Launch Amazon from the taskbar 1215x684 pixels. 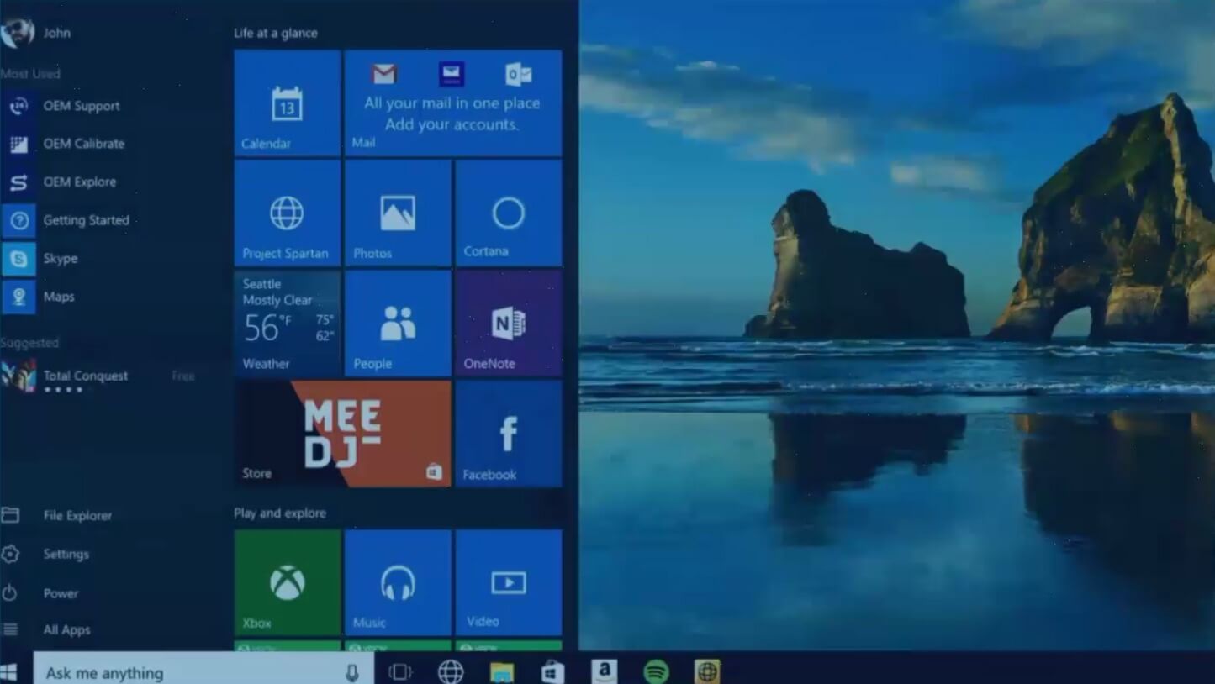point(604,671)
